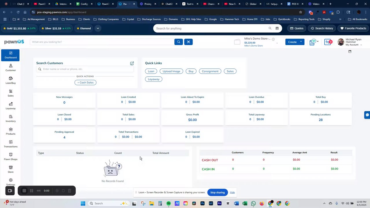The width and height of the screenshot is (370, 208).
Task: Click Stop sharing in the Loom bar
Action: point(217,192)
